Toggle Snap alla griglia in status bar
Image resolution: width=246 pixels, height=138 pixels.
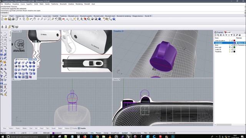pyautogui.click(x=82, y=133)
